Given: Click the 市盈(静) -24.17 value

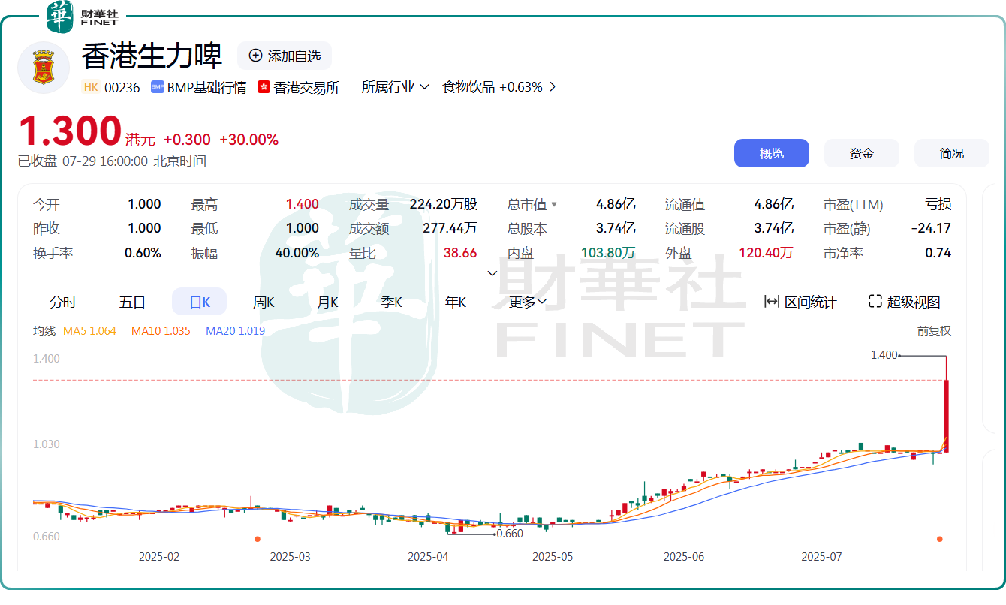Looking at the screenshot, I should pyautogui.click(x=931, y=228).
